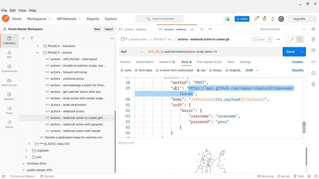The image size is (319, 179).
Task: Open the Upgrade arrow dropdown
Action: pos(314,19)
